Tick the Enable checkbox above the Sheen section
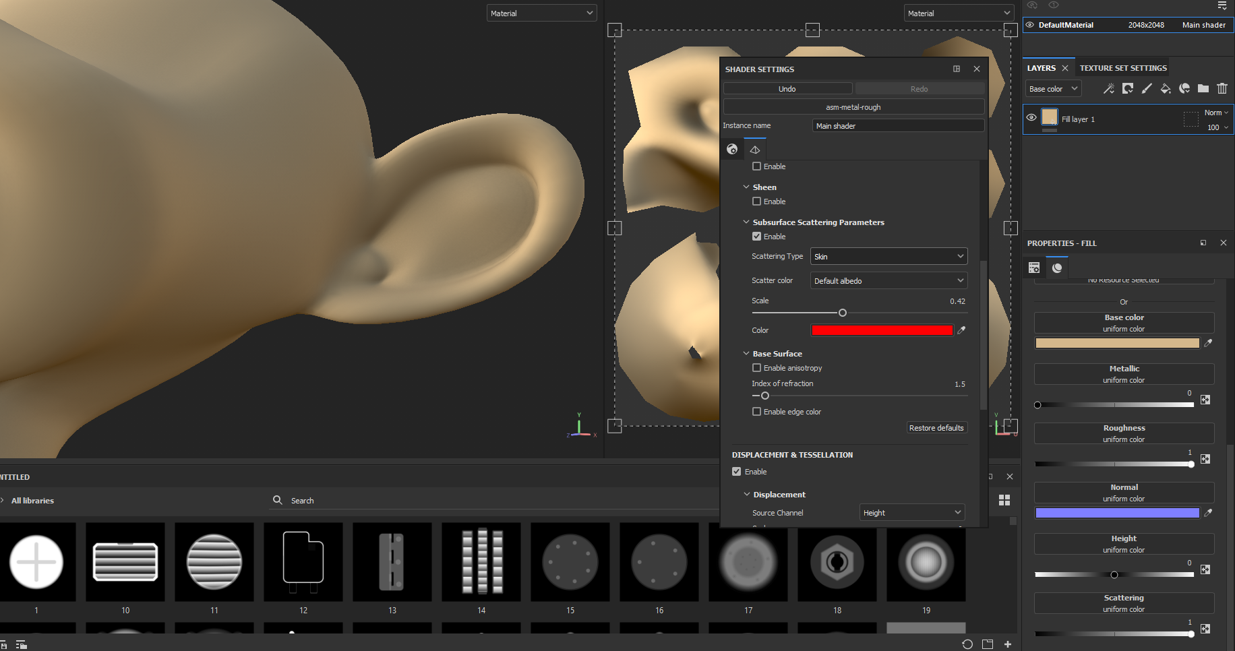The width and height of the screenshot is (1235, 651). [x=756, y=166]
